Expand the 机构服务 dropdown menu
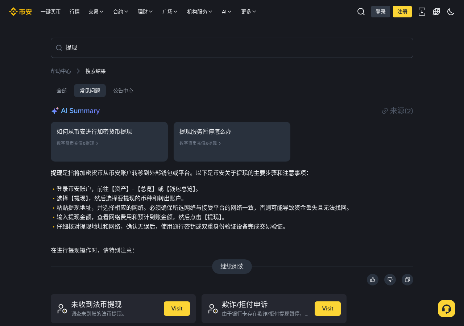464x326 pixels. pyautogui.click(x=200, y=12)
